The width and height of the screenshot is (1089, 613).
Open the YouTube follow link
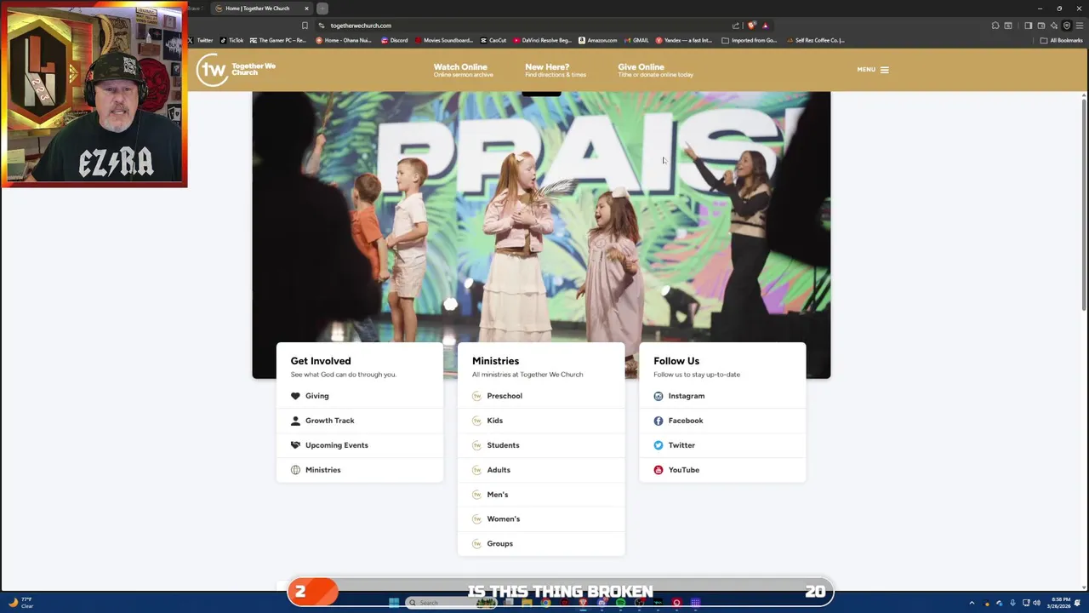coord(722,470)
